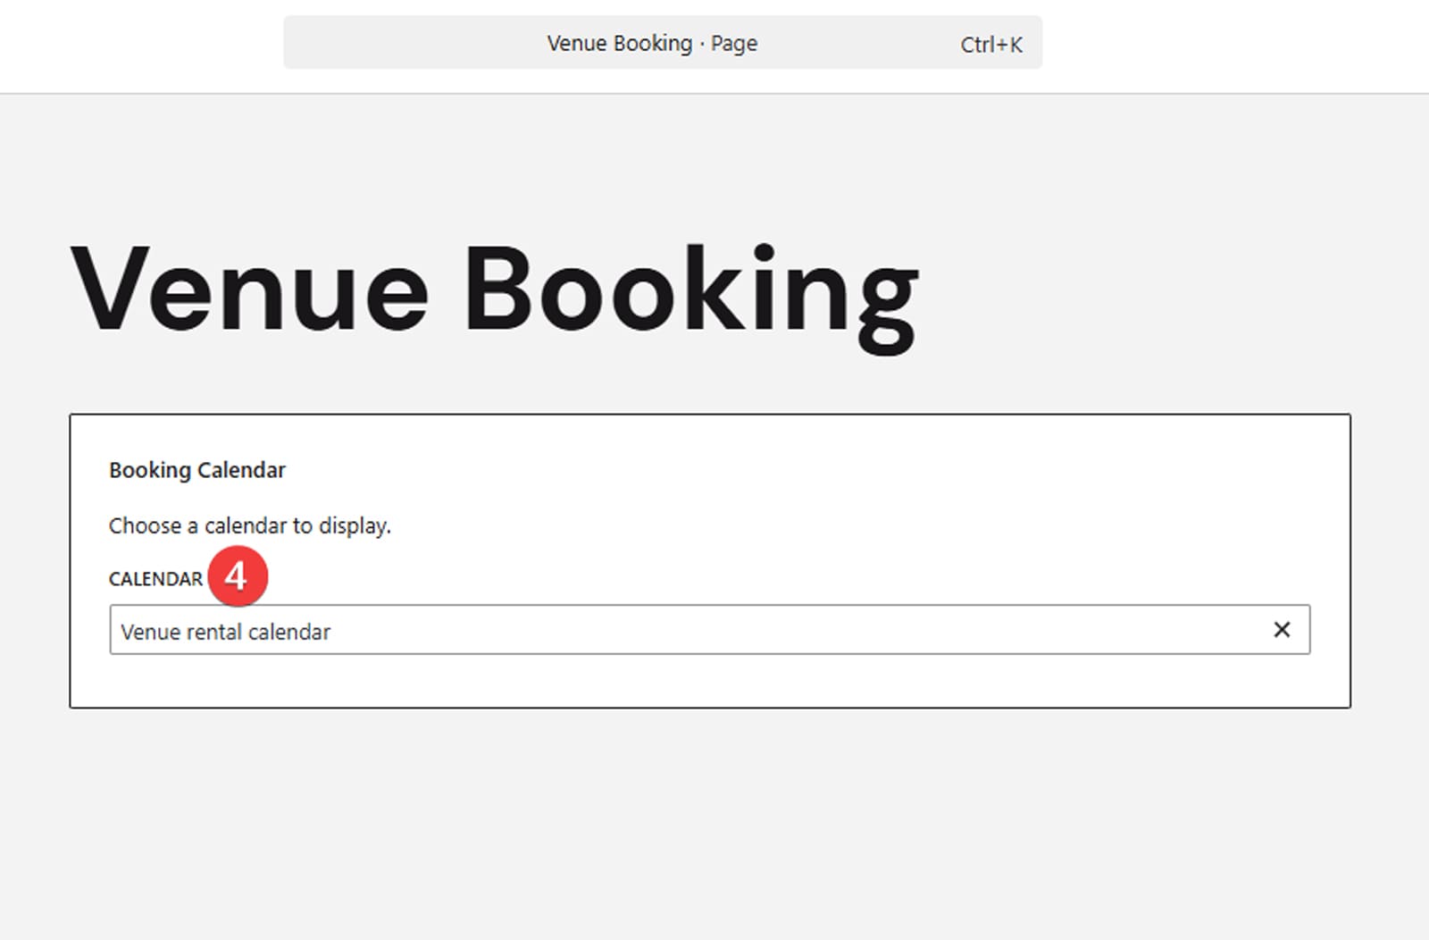Edit the Venue Booking page title
1429x940 pixels.
(494, 290)
